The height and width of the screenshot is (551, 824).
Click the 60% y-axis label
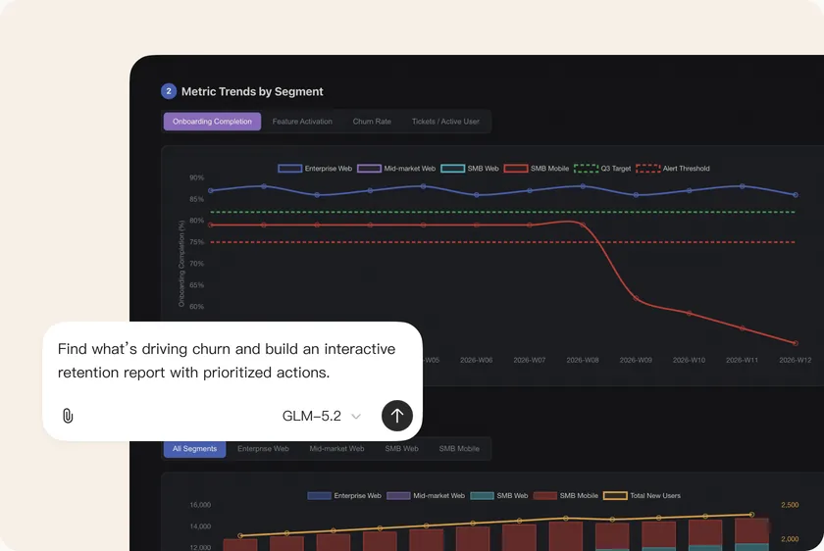[x=196, y=307]
